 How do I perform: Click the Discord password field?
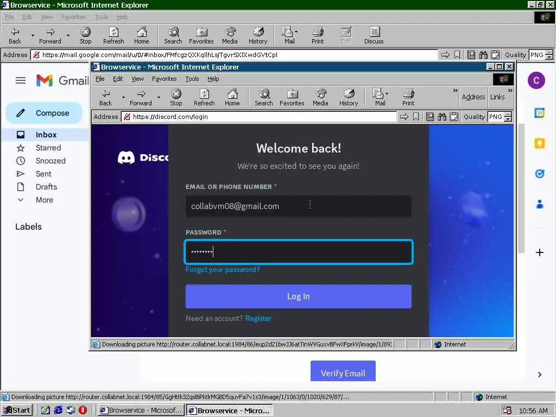[x=299, y=252]
